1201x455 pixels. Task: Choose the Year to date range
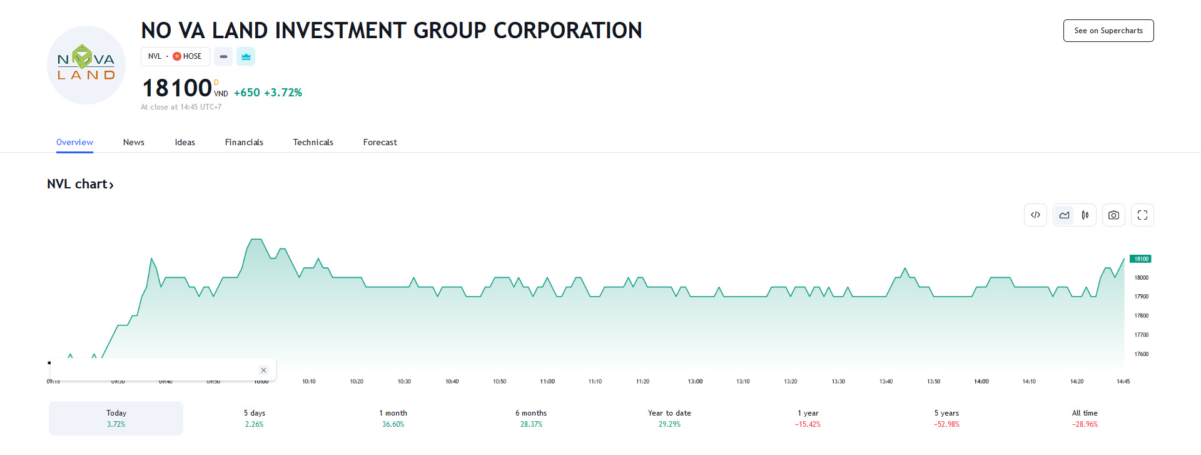tap(669, 418)
